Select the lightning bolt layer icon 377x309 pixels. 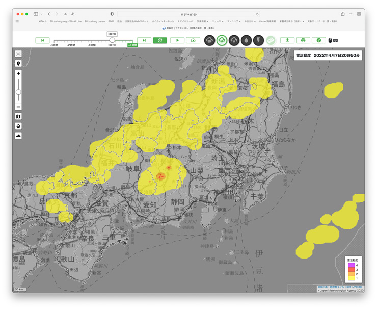tap(258, 40)
